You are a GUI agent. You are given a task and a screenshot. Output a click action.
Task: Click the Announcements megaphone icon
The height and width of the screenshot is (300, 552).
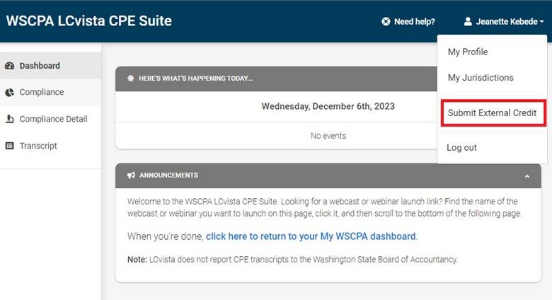point(131,175)
